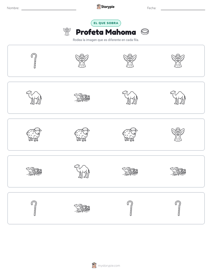The image size is (212, 274).
Task: Click the last angel in the first row
Action: pos(178,61)
